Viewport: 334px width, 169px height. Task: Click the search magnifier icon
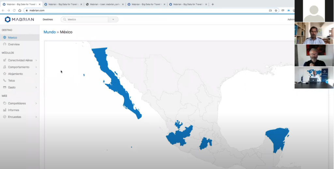click(x=65, y=19)
